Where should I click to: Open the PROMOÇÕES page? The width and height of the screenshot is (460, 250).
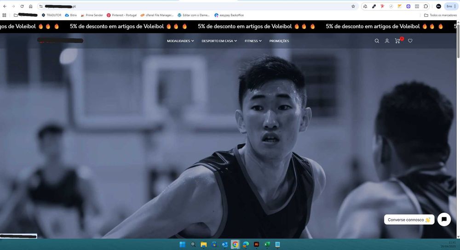pyautogui.click(x=279, y=41)
